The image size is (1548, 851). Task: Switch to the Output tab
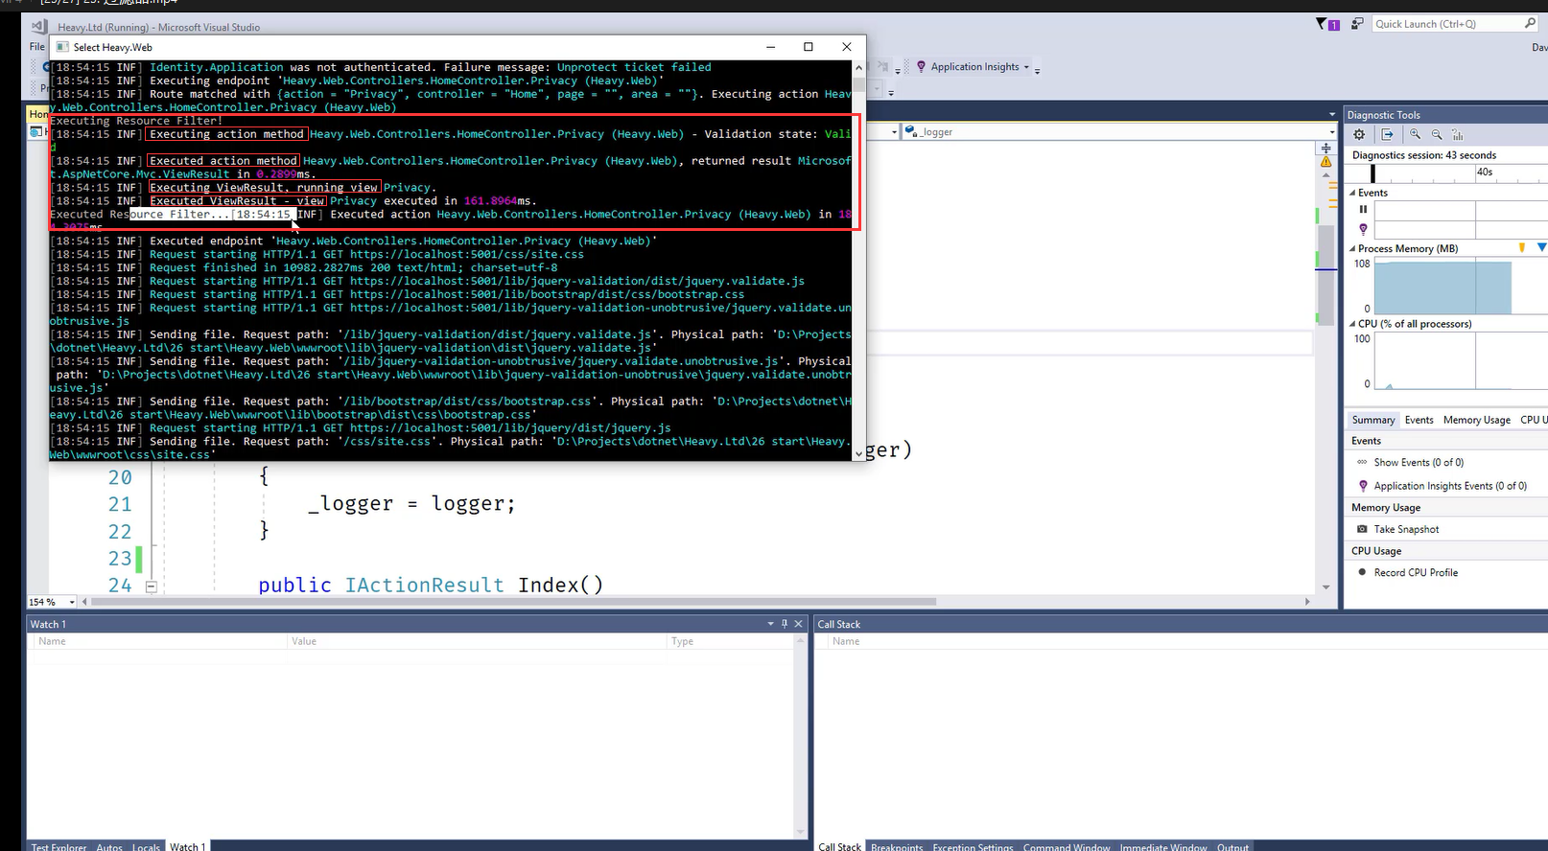[1232, 846]
